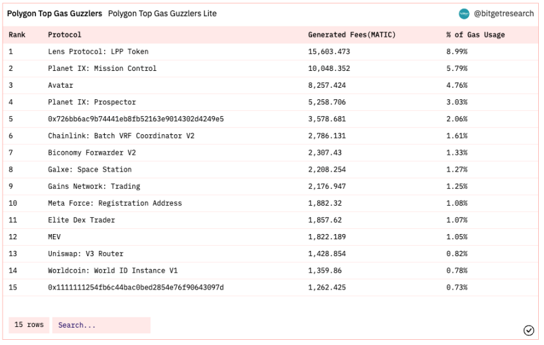Image resolution: width=544 pixels, height=345 pixels.
Task: Click the fee value 1,822.189
Action: pyautogui.click(x=327, y=237)
